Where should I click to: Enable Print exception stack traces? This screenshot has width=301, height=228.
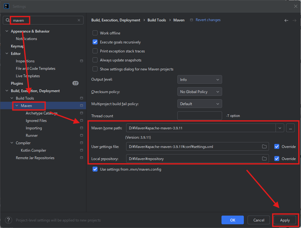pyautogui.click(x=95, y=51)
